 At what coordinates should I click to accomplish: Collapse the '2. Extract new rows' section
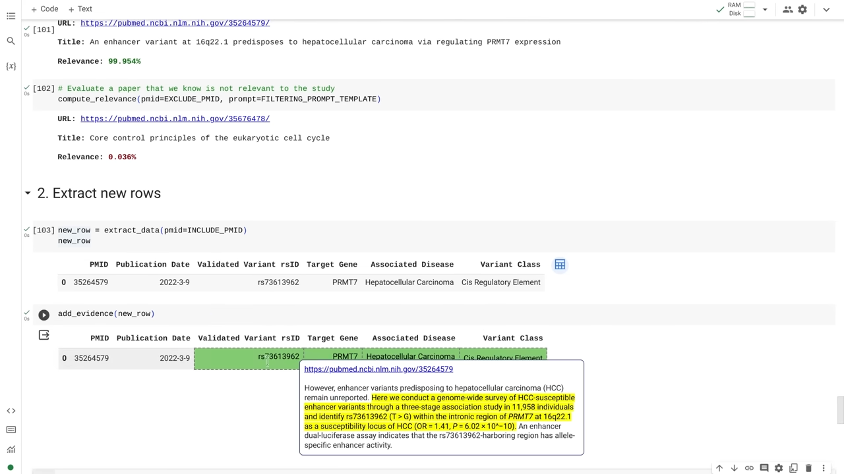pos(28,194)
